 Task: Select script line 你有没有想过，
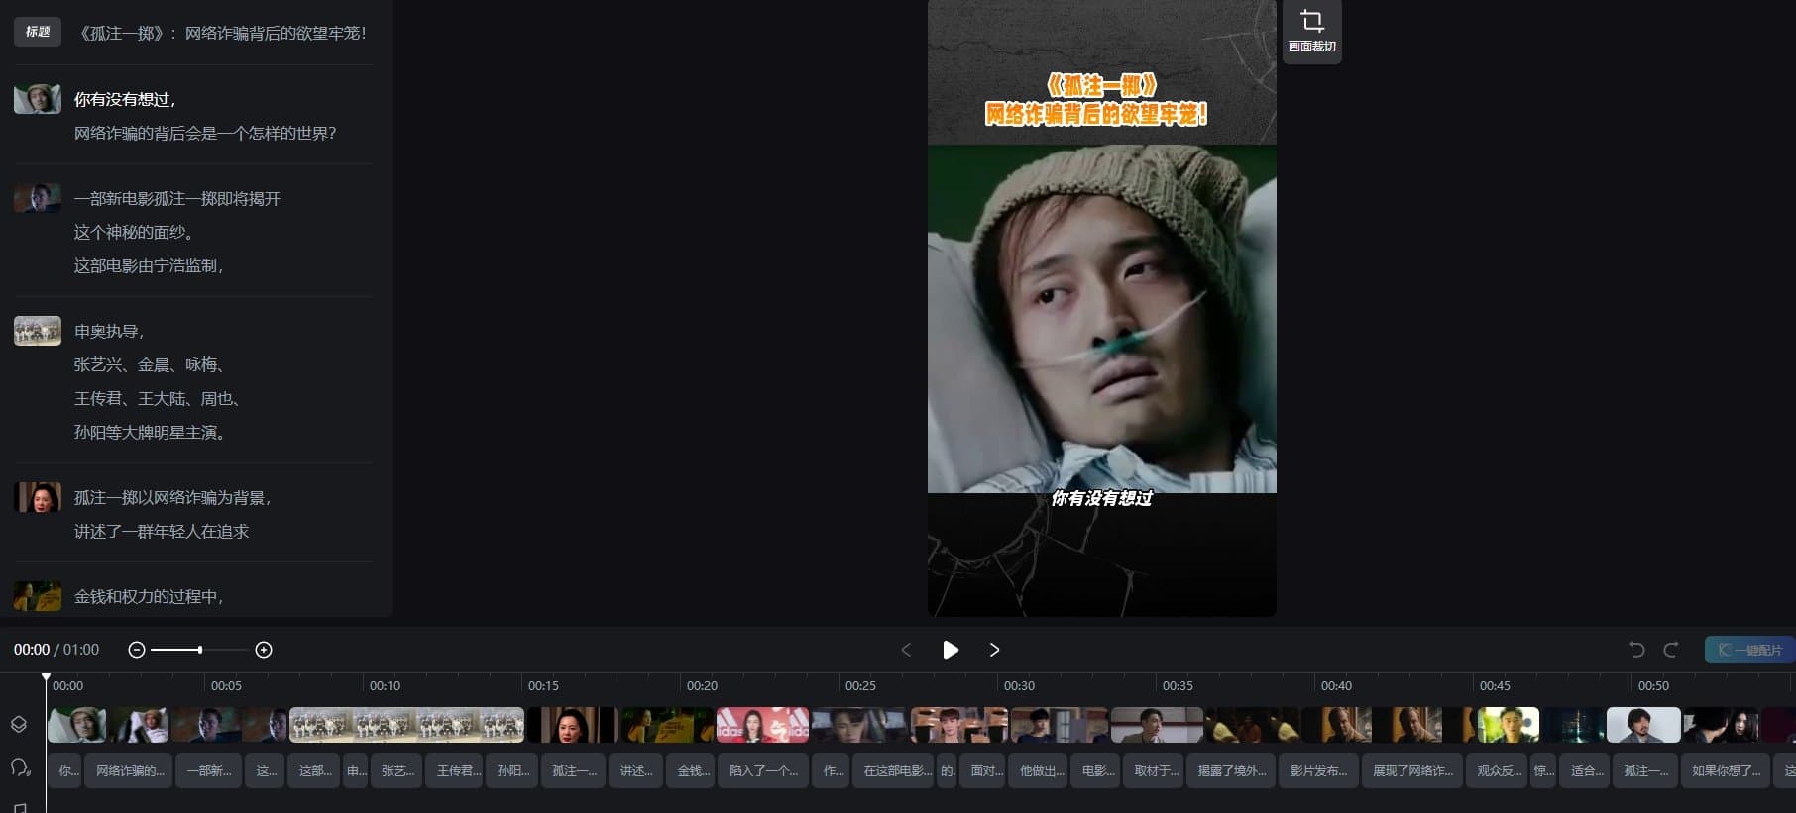coord(126,99)
